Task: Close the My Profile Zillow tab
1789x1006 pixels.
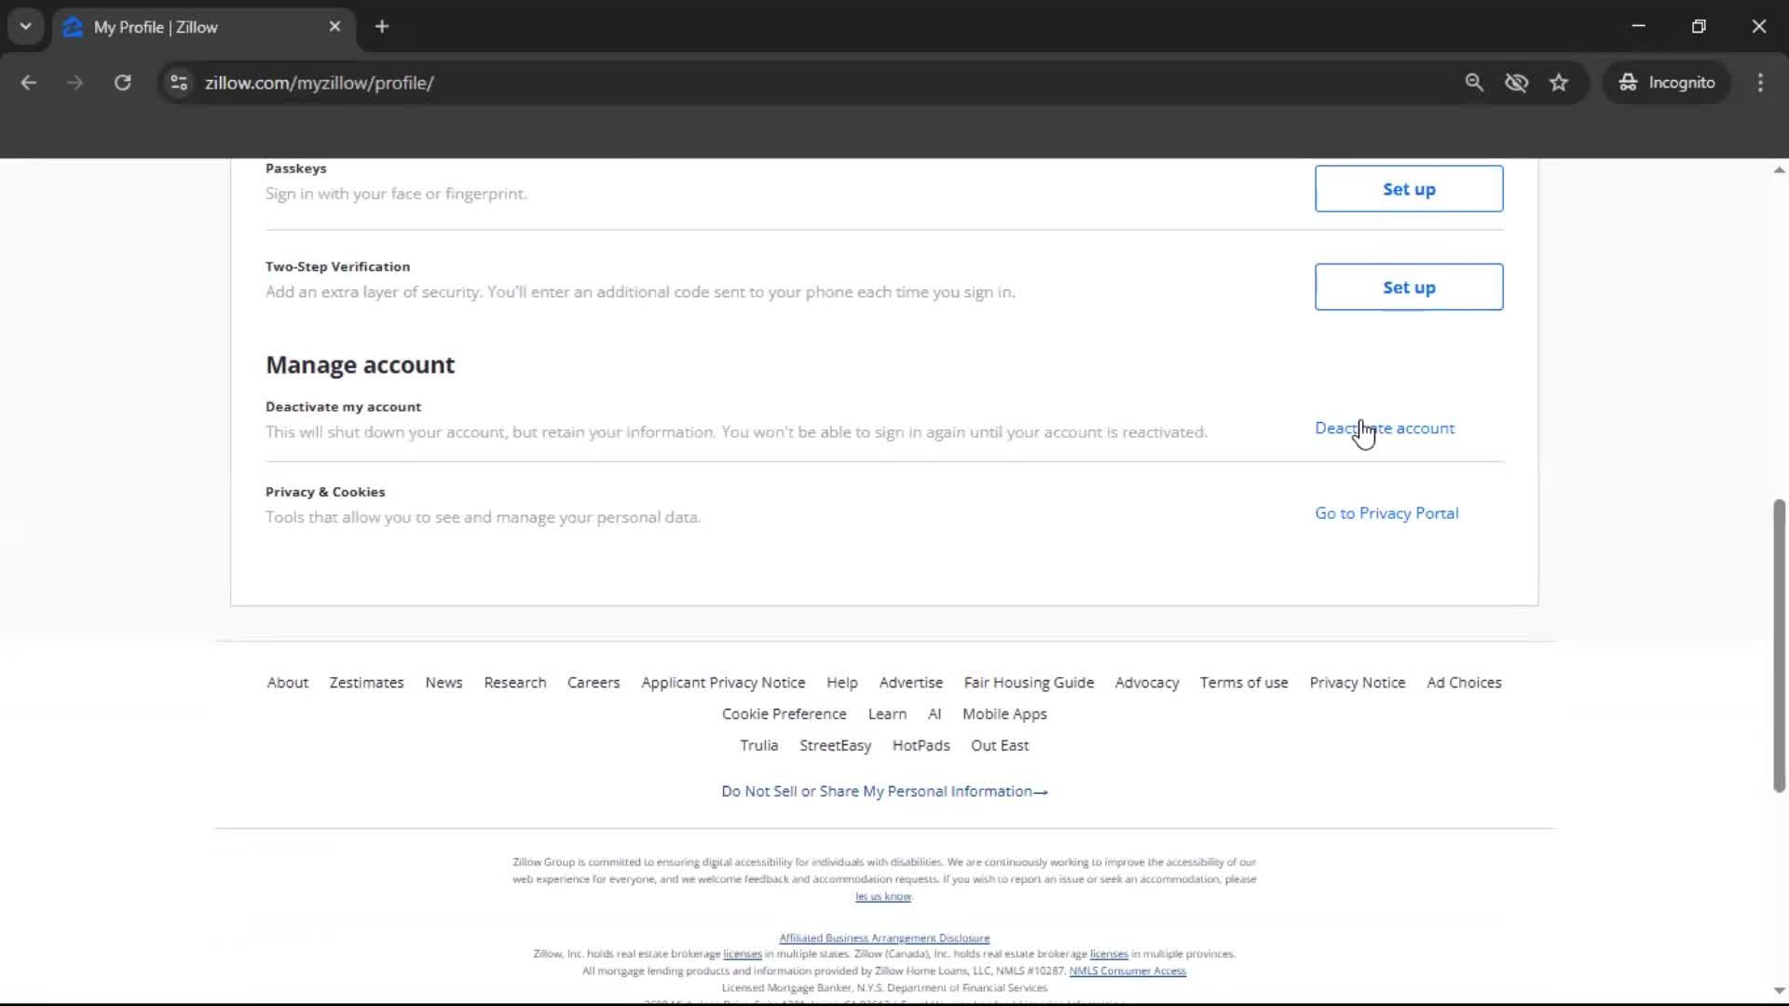Action: point(335,27)
